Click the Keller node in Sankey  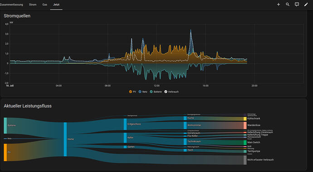click(x=125, y=138)
